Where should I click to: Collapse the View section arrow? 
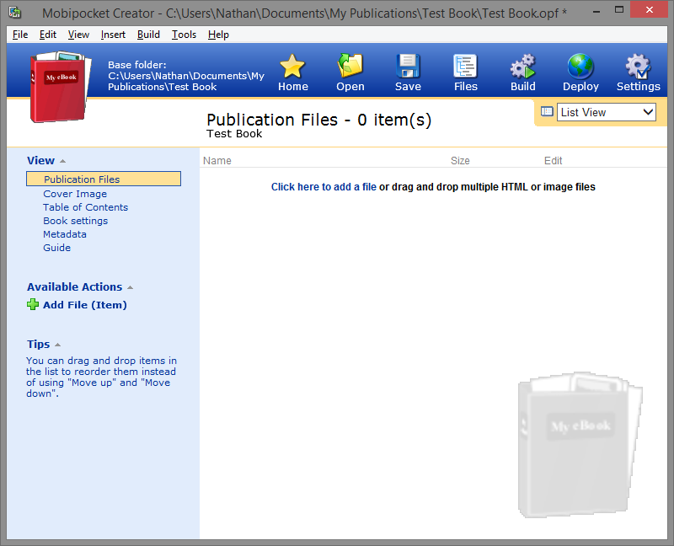click(62, 161)
